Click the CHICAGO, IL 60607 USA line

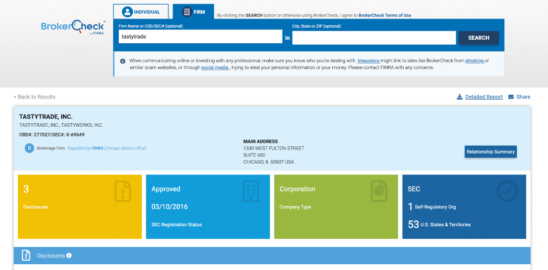(268, 162)
